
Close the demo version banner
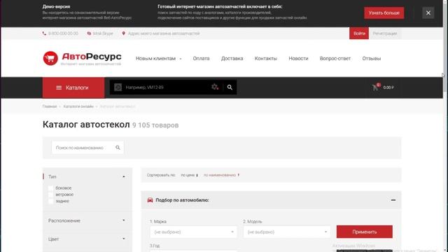click(x=428, y=13)
